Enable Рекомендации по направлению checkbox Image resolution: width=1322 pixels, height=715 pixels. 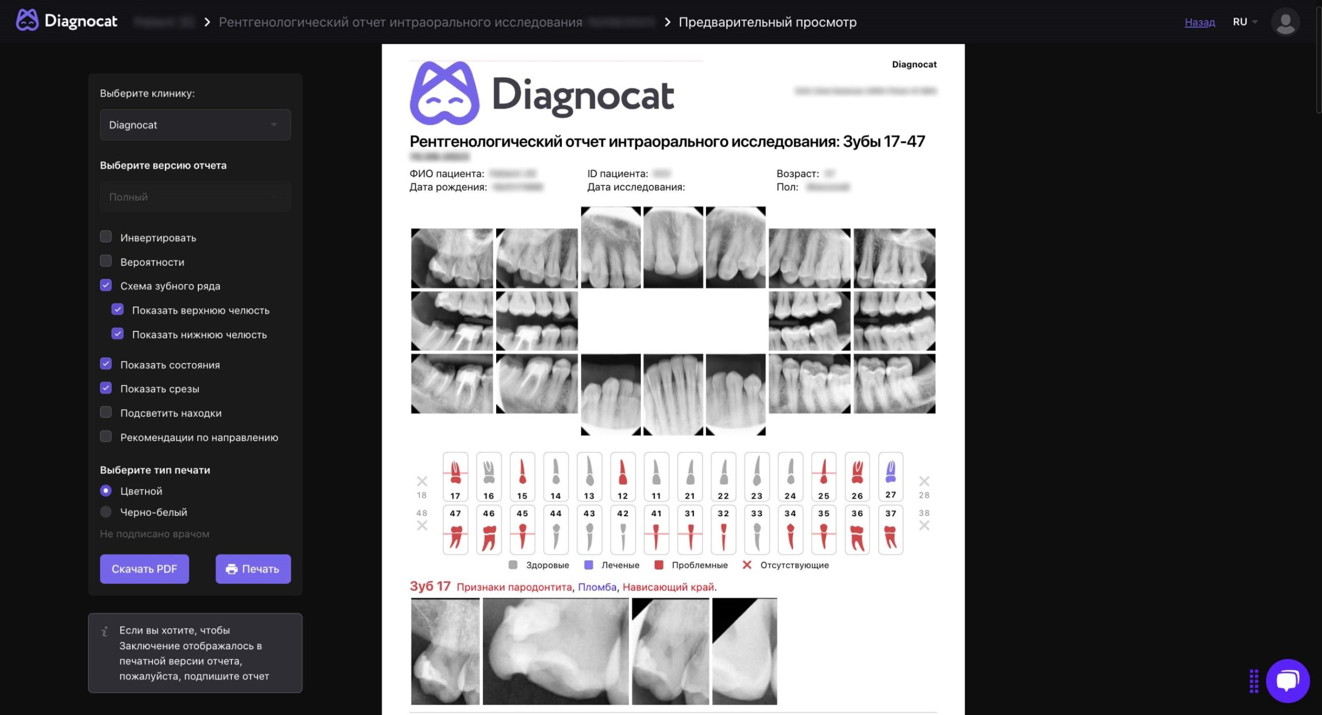click(106, 436)
